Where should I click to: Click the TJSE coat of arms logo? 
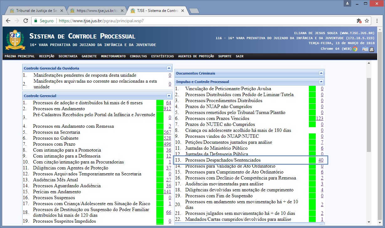pyautogui.click(x=15, y=40)
